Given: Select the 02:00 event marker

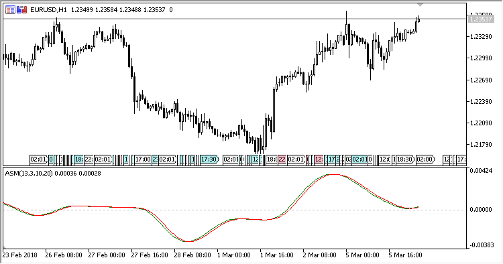Looking at the screenshot, I should pos(425,159).
